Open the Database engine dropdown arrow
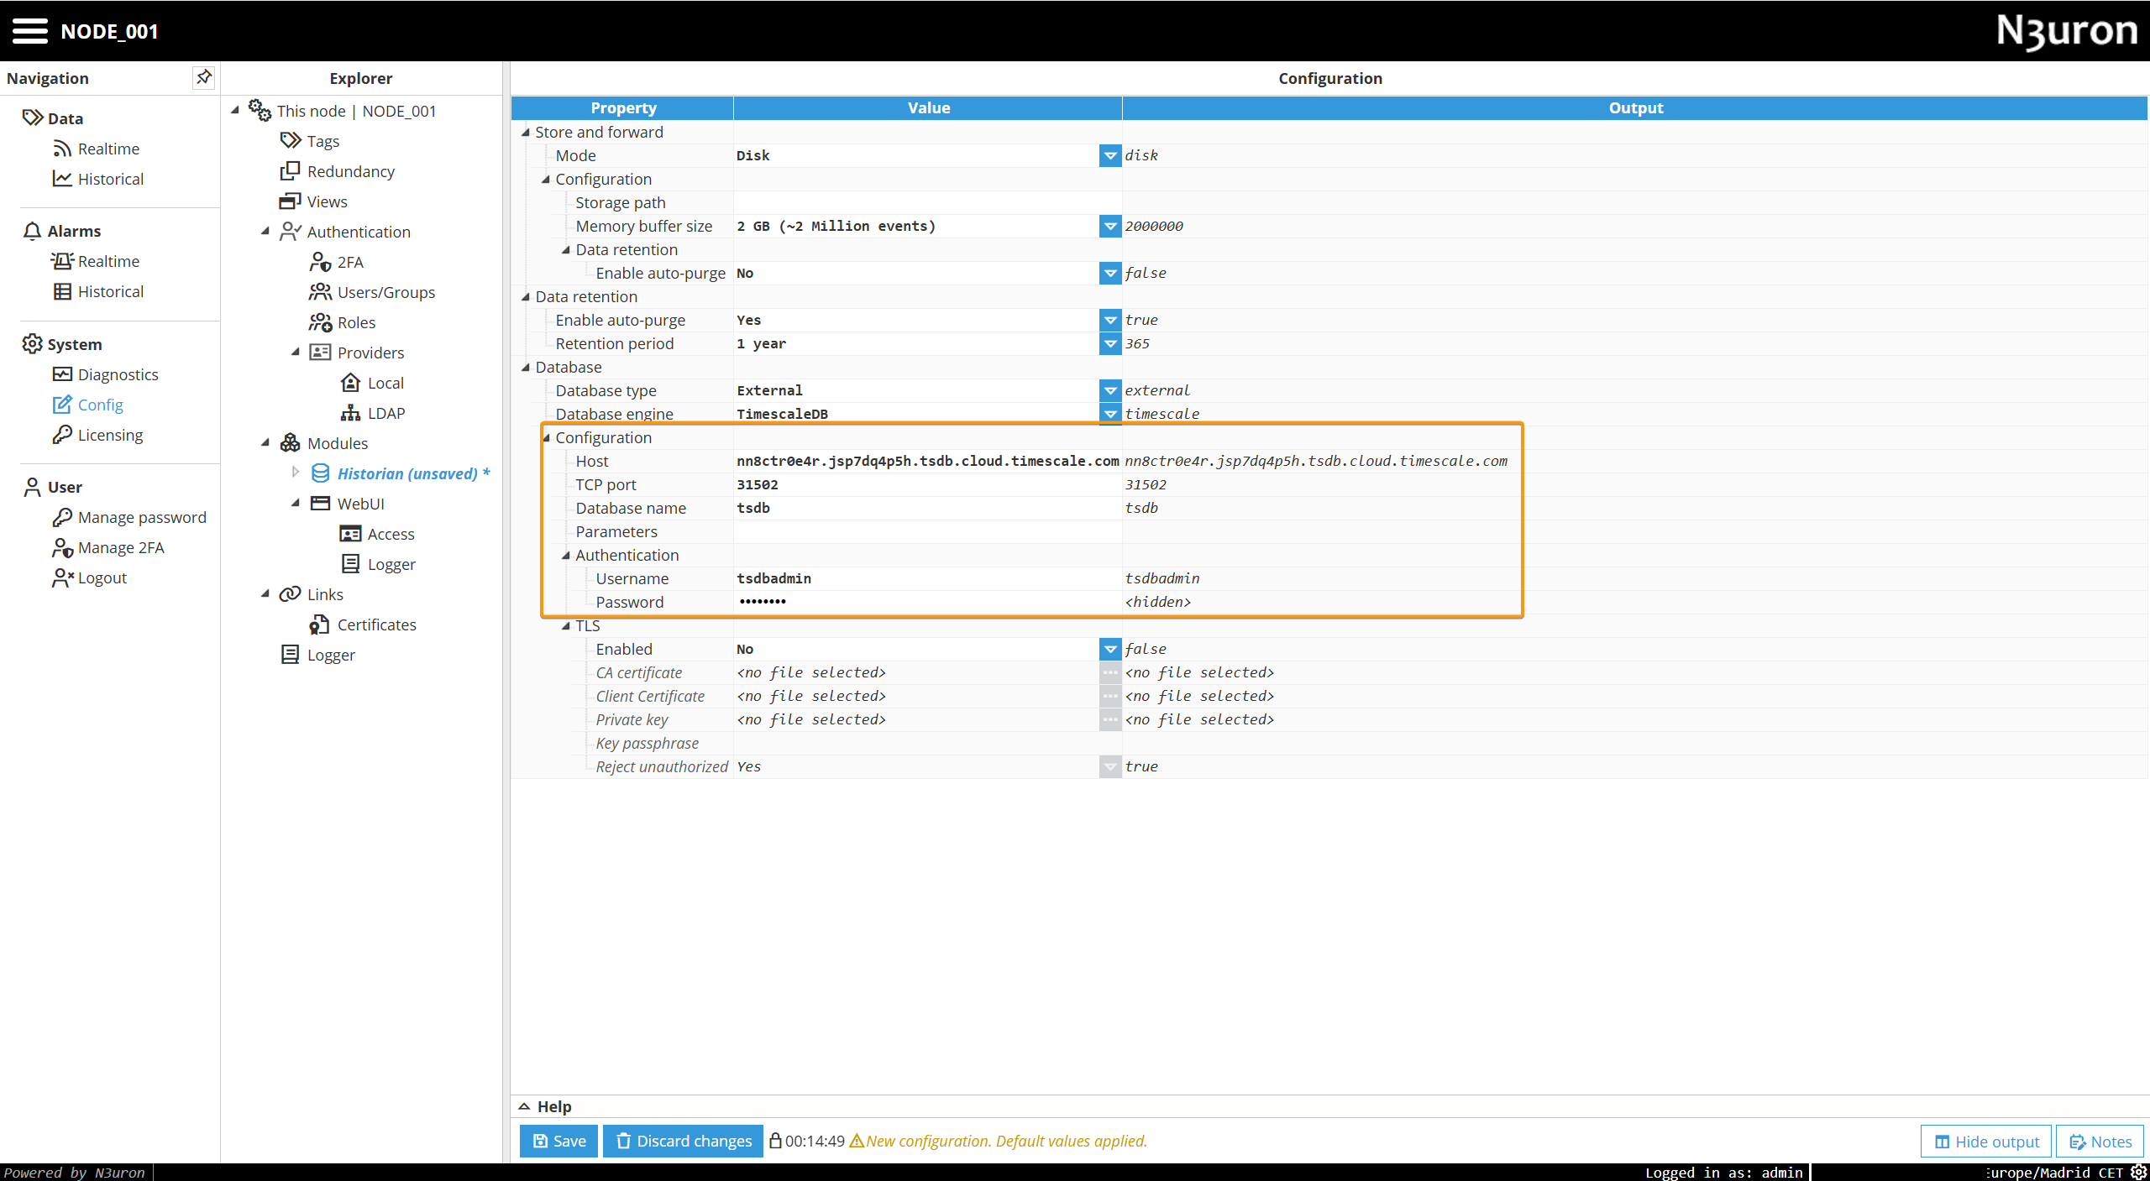Screen dimensions: 2150x1181 (1110, 414)
